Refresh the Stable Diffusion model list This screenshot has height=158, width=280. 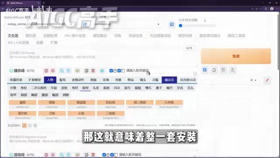click(84, 24)
